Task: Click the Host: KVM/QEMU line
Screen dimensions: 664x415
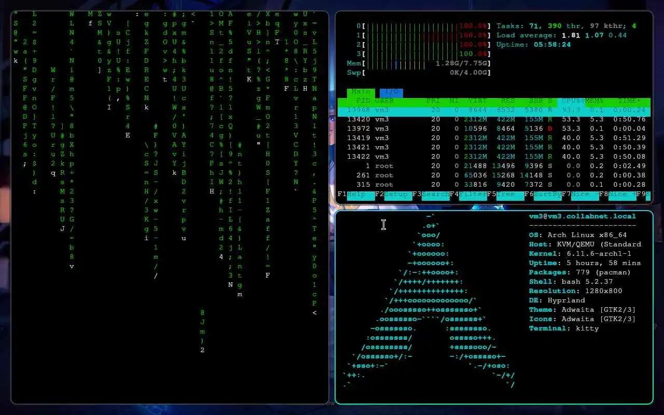Action: [x=585, y=244]
